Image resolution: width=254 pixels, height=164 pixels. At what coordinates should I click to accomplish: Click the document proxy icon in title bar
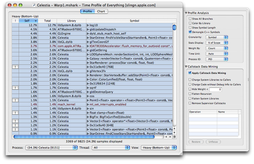pos(33,5)
